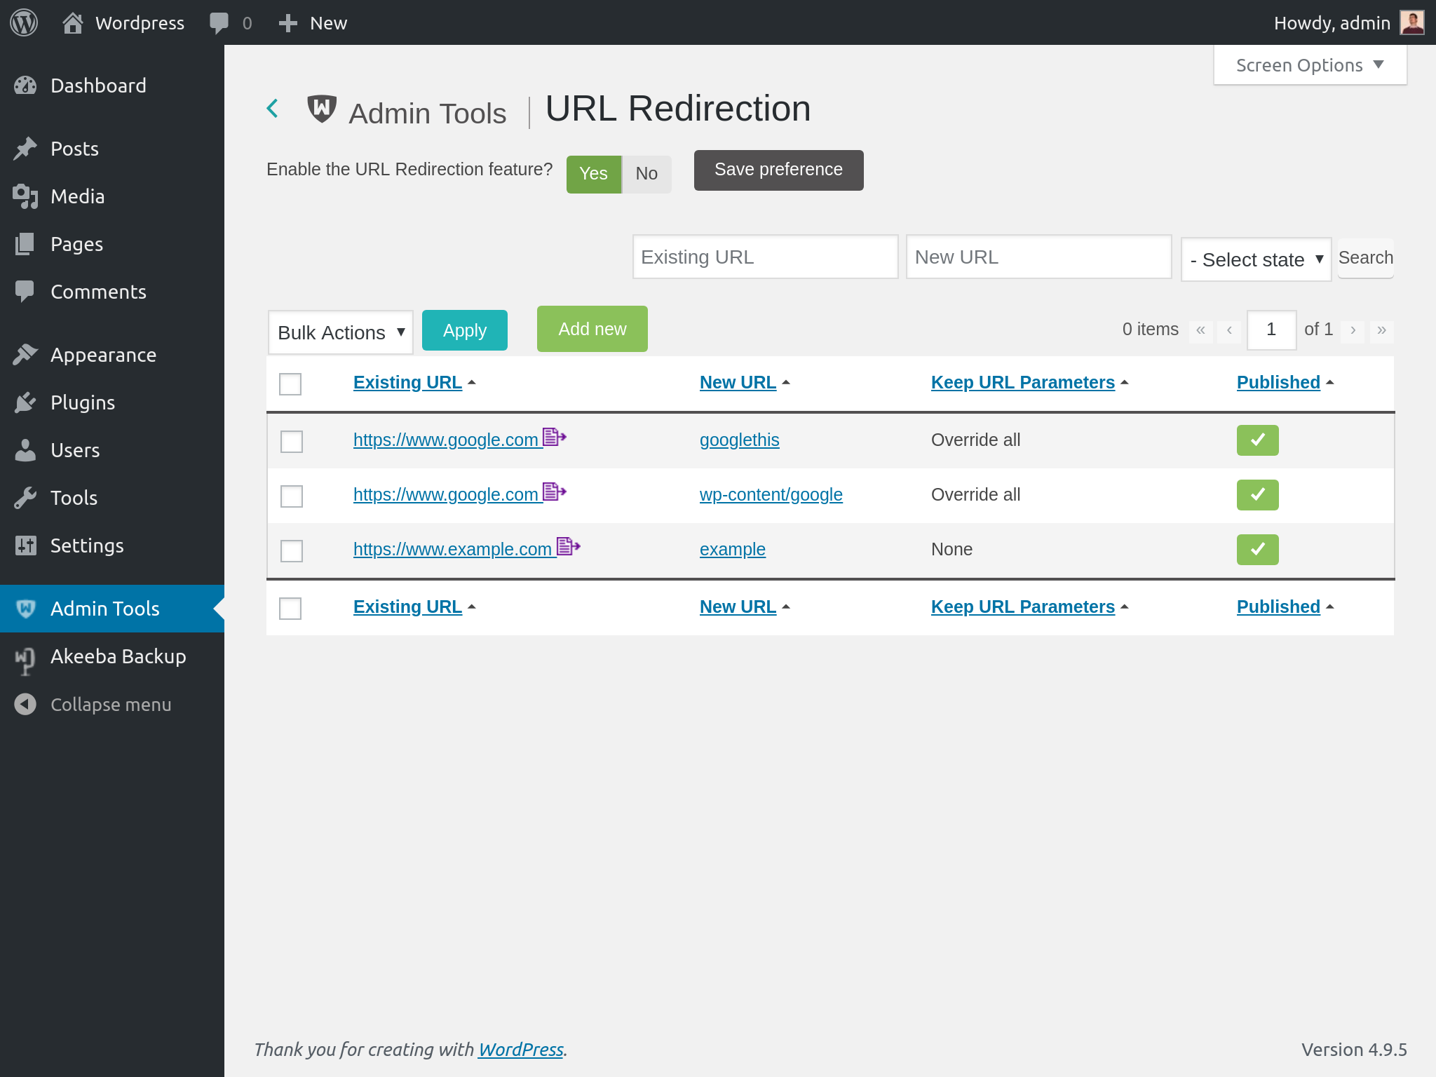Open Comments menu in sidebar
This screenshot has width=1436, height=1077.
pos(112,292)
